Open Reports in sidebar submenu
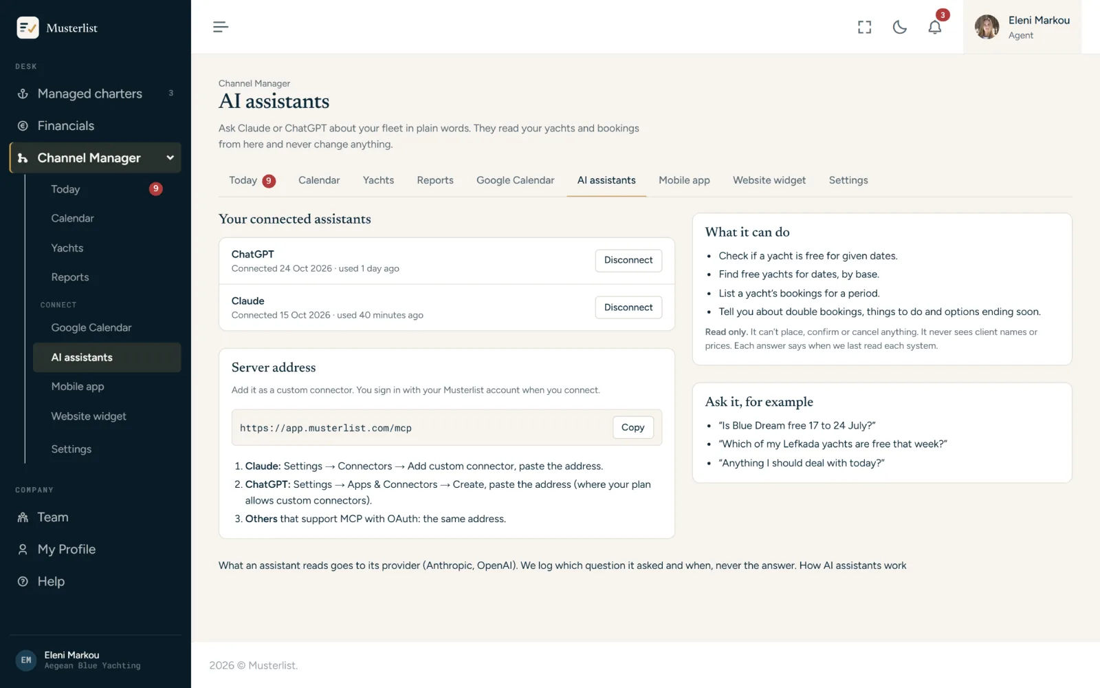Screen dimensions: 1100x688 click(x=107, y=277)
